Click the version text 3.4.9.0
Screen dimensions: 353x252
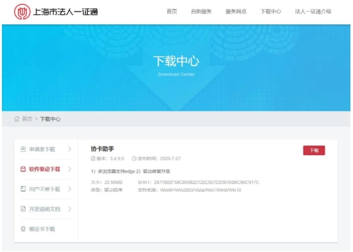coord(117,158)
